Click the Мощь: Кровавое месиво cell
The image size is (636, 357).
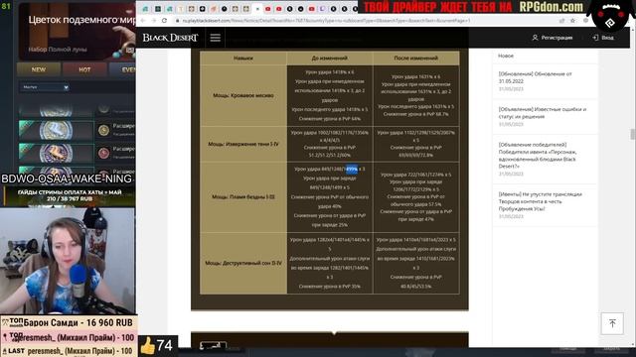point(243,95)
